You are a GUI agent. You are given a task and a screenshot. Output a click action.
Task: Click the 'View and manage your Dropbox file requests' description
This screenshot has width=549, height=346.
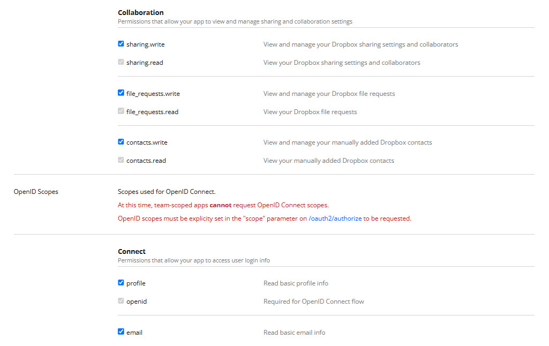[329, 94]
